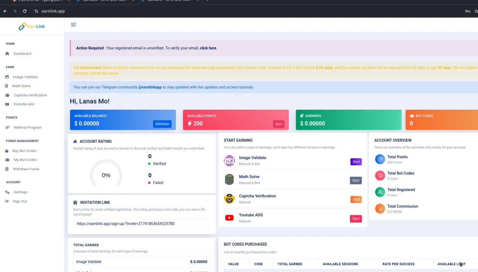Click the RATE PER SUCCESS column header
This screenshot has width=478, height=272.
[398, 264]
